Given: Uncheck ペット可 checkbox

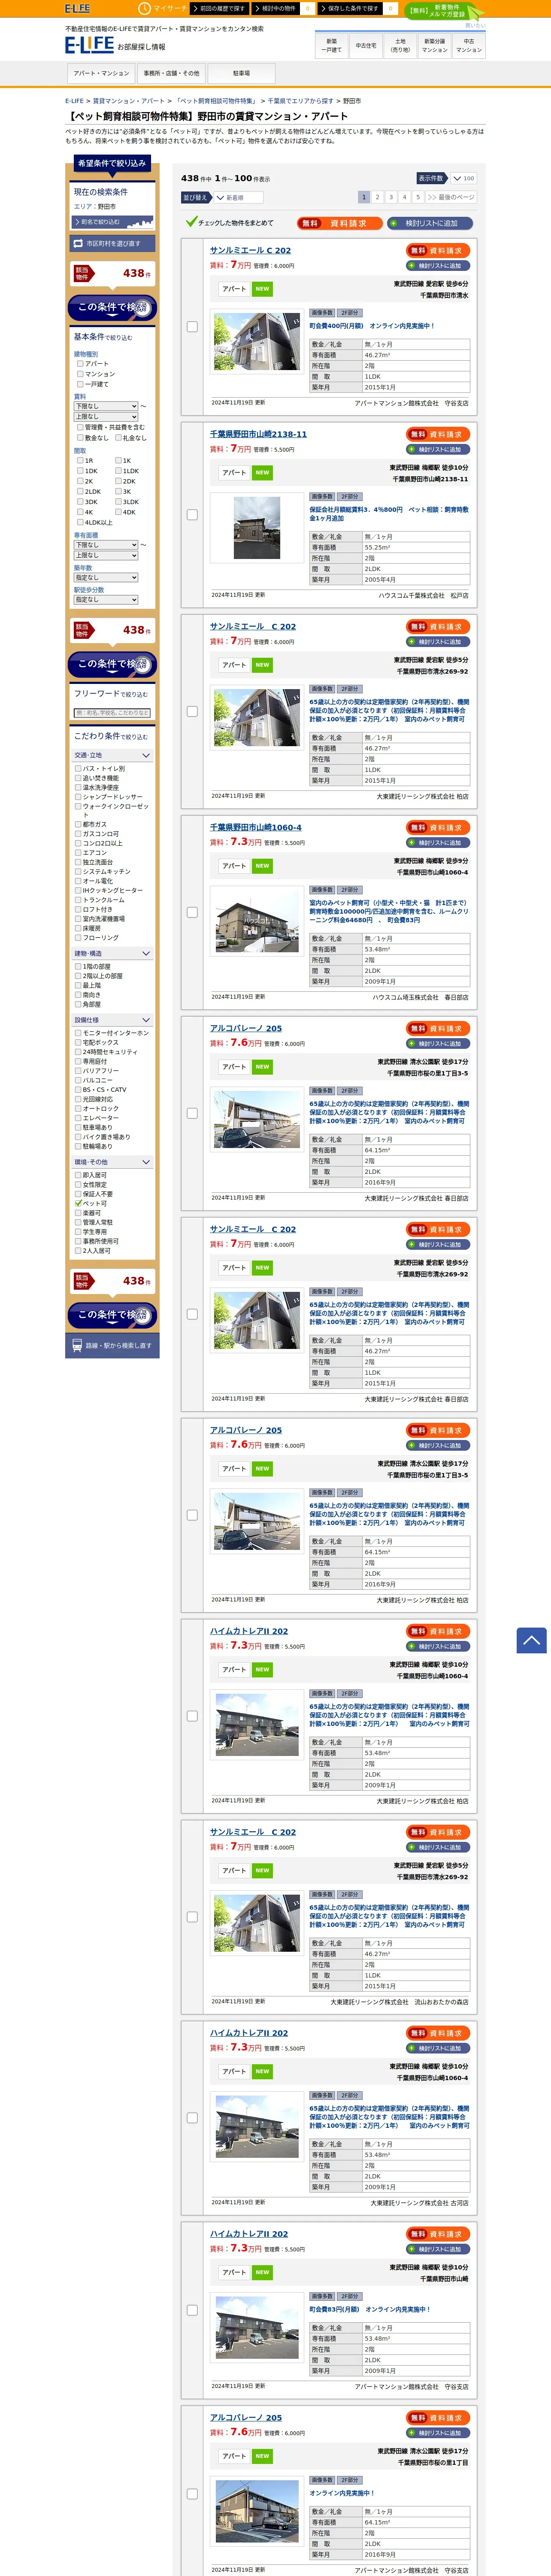Looking at the screenshot, I should [x=78, y=1203].
